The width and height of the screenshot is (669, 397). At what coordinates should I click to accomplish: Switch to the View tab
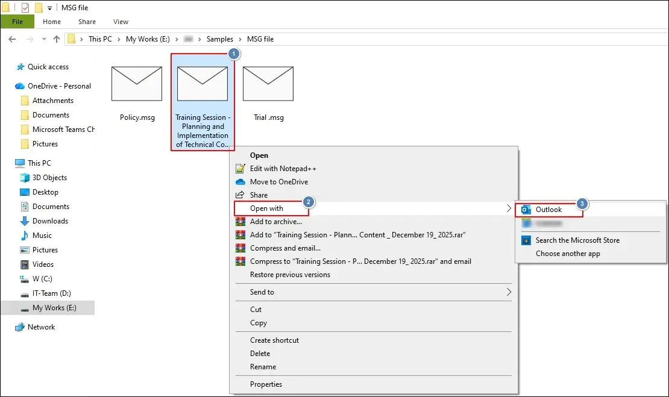pos(120,22)
